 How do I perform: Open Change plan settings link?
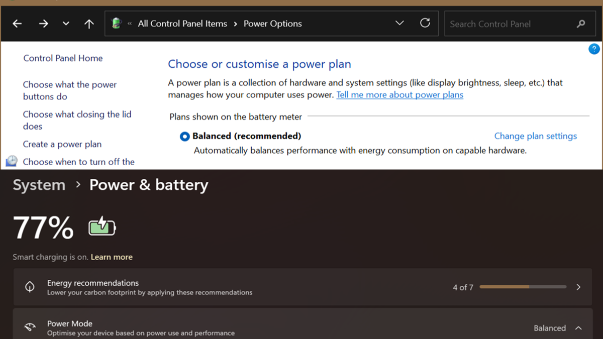535,136
